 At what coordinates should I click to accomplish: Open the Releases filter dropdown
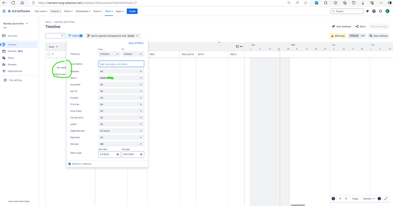121,71
